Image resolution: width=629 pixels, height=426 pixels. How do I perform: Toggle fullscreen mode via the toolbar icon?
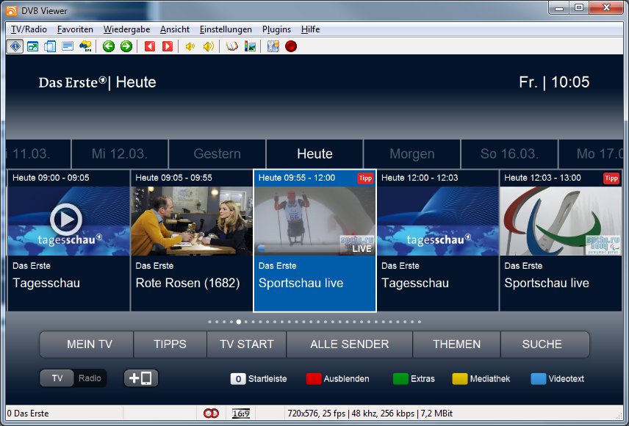[x=32, y=46]
